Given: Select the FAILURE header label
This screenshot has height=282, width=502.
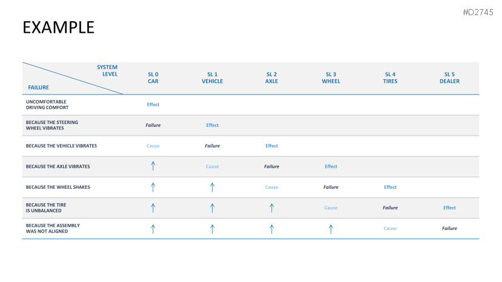Looking at the screenshot, I should (38, 87).
